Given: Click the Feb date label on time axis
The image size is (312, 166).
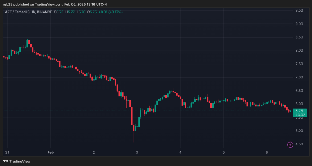Looking at the screenshot, I should [x=50, y=152].
